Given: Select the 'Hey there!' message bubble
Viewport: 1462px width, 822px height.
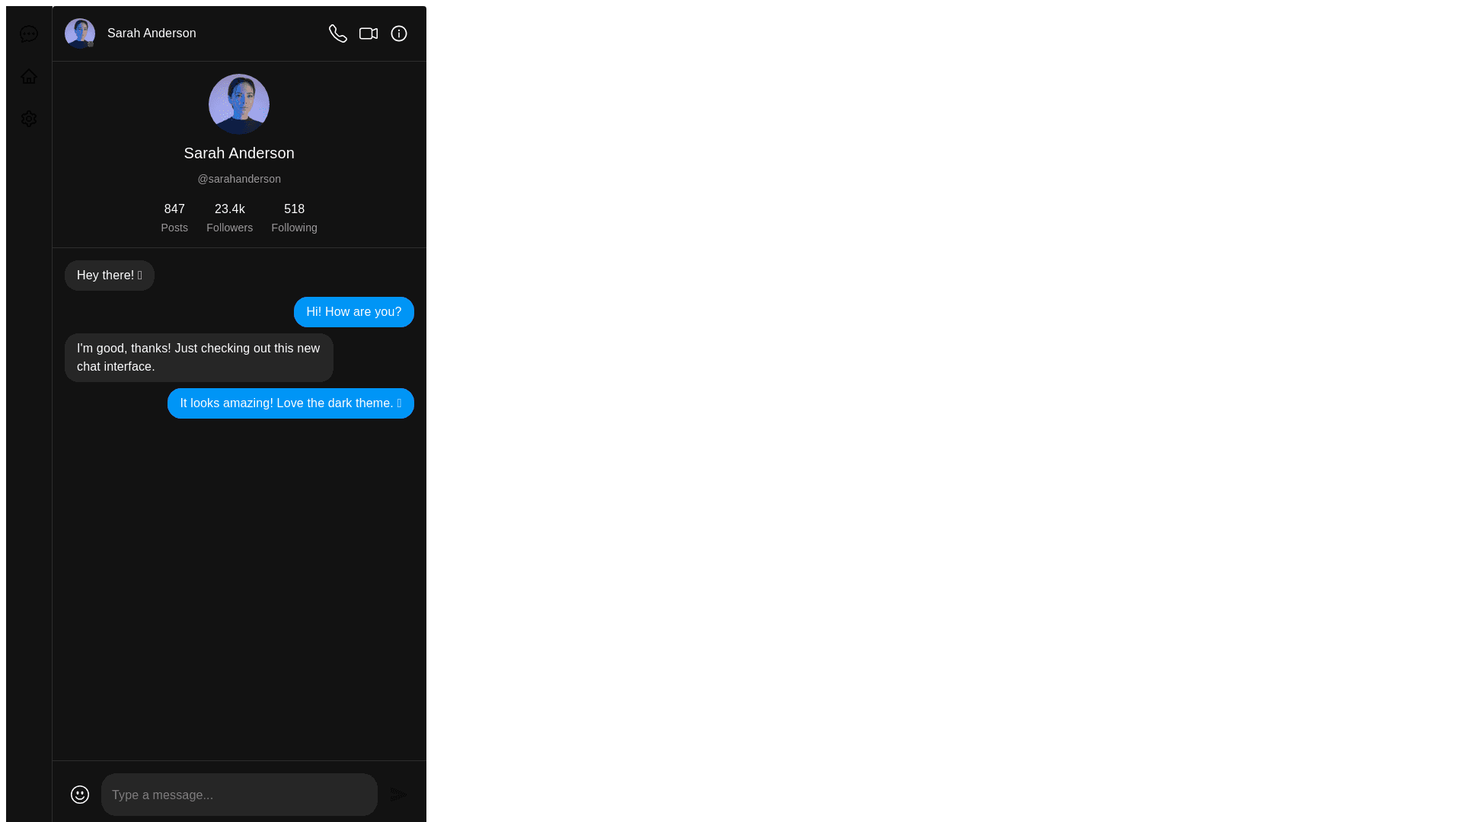Looking at the screenshot, I should 110,276.
